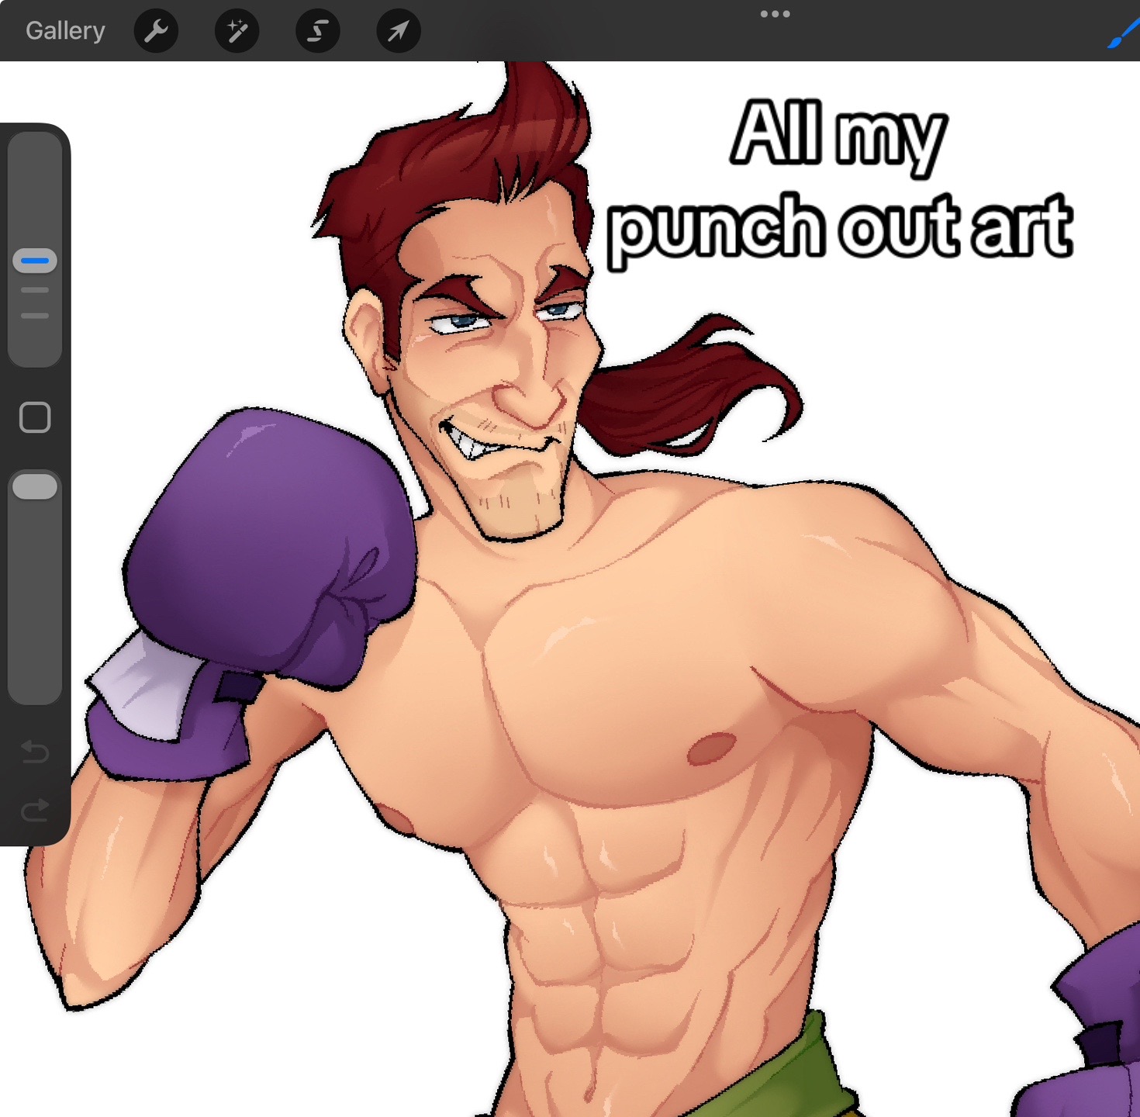Redo the last undone action
The image size is (1140, 1117).
pyautogui.click(x=35, y=811)
